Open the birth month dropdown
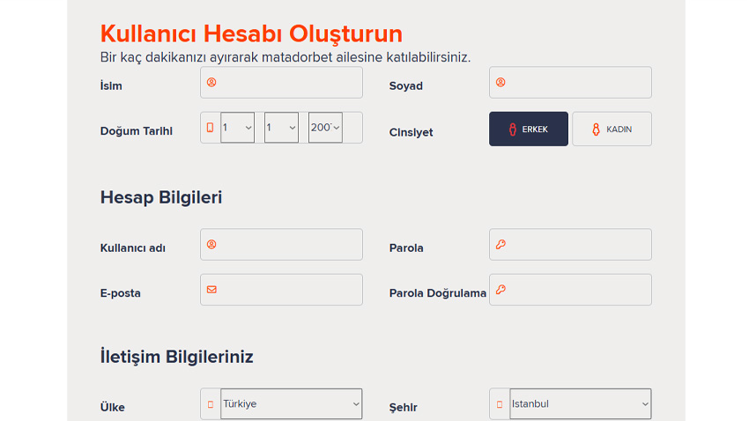This screenshot has width=749, height=421. [x=281, y=128]
